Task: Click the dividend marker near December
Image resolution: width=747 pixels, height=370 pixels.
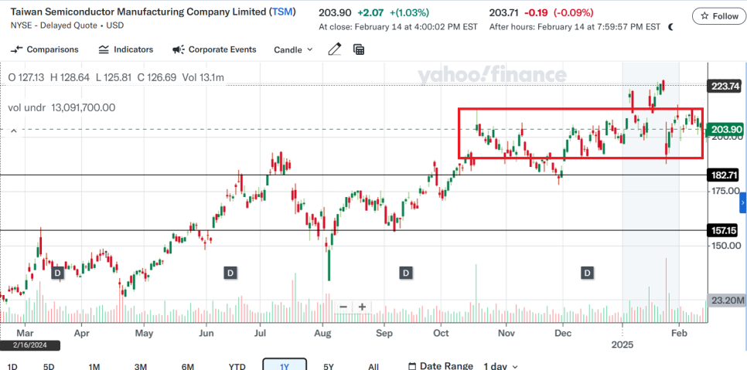Action: click(x=588, y=273)
